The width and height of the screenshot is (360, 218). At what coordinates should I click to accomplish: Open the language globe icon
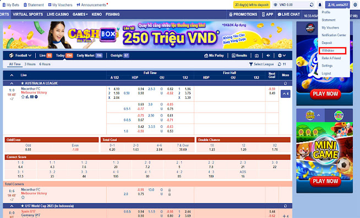pyautogui.click(x=356, y=4)
